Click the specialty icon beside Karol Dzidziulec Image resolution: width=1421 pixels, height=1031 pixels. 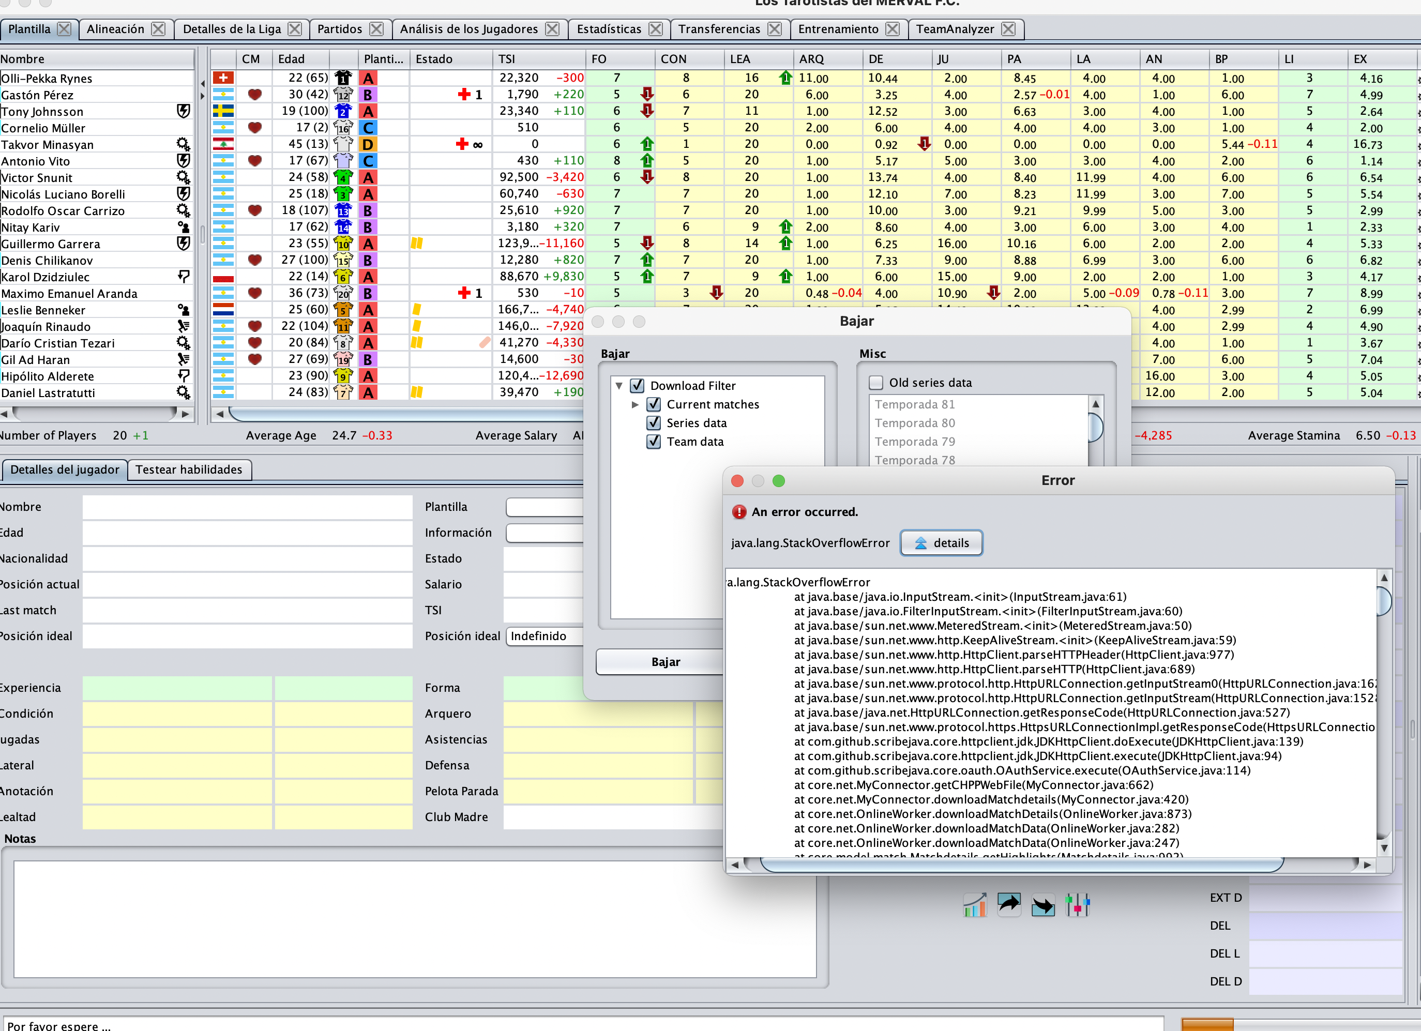pyautogui.click(x=183, y=276)
